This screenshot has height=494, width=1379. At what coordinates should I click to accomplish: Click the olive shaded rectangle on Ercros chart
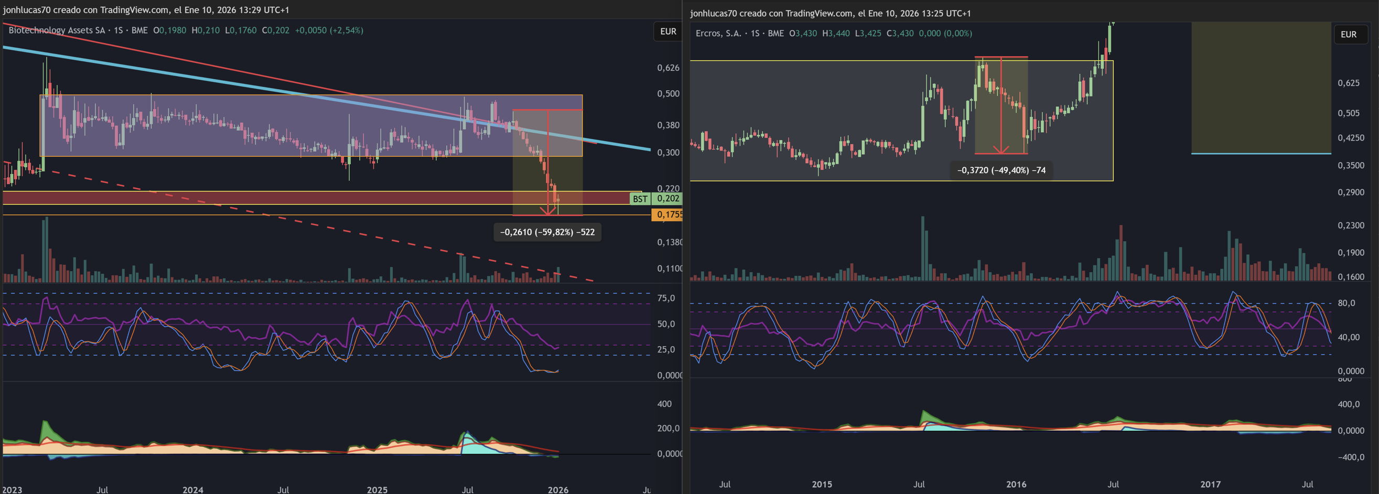tap(1261, 88)
